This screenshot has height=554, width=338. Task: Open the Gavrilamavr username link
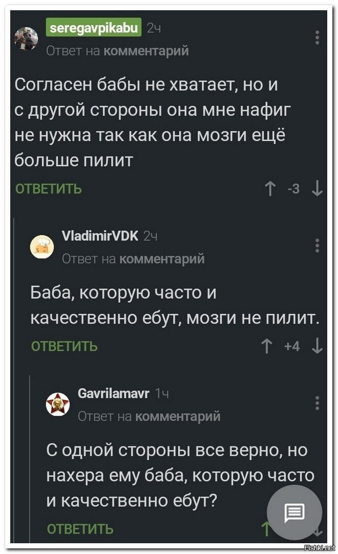tap(114, 393)
